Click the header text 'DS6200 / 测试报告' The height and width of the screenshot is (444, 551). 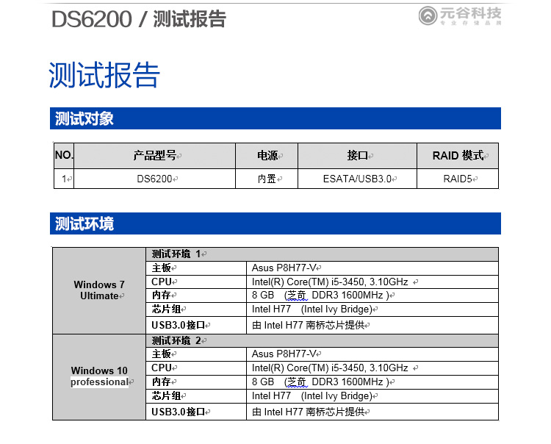click(139, 19)
